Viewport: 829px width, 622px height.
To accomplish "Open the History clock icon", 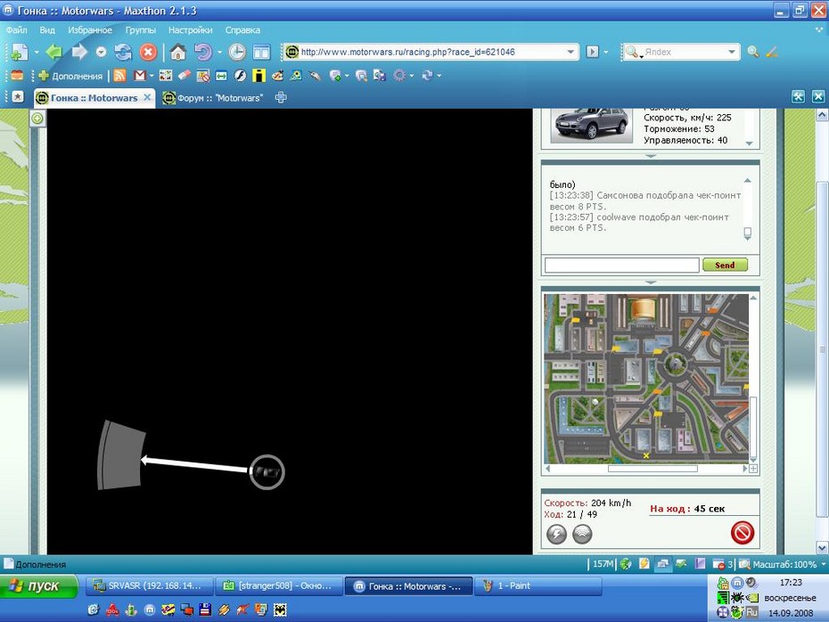I will click(237, 52).
